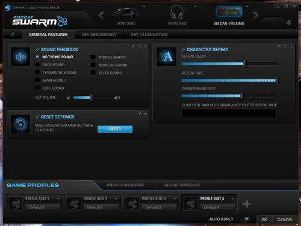This screenshot has height=226, width=301.
Task: Select Typewriter Sound option
Action: 37,72
